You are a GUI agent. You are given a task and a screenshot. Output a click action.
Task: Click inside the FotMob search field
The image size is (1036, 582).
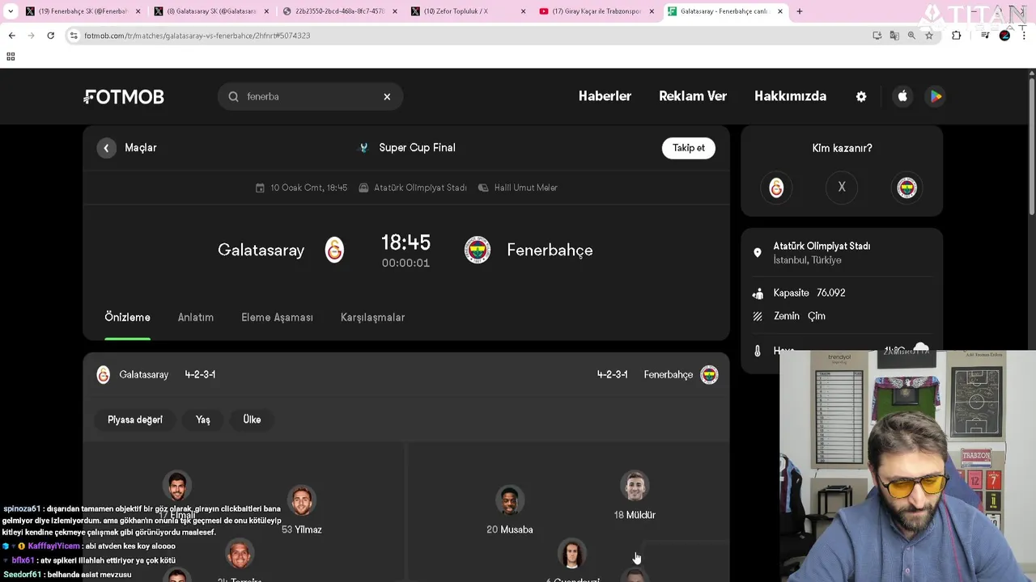[311, 96]
